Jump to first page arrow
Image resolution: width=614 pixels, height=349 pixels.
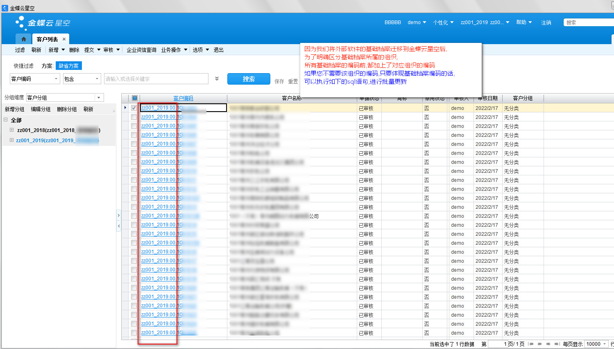pos(531,344)
